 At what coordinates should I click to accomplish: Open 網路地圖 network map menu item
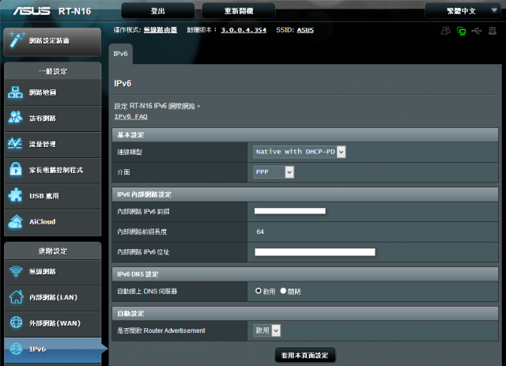53,92
